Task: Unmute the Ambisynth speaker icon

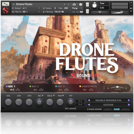Action: [85, 90]
